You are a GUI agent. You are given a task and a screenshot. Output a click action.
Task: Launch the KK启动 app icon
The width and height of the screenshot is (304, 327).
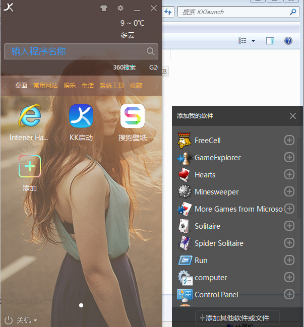pos(81,116)
